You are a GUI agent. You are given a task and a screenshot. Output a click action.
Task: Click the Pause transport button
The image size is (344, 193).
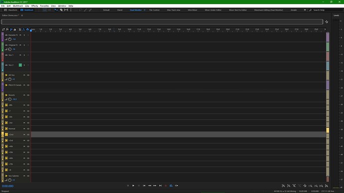(x=139, y=186)
